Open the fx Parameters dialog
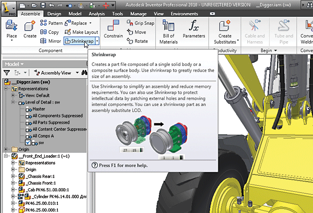The width and height of the screenshot is (313, 213). [x=194, y=29]
